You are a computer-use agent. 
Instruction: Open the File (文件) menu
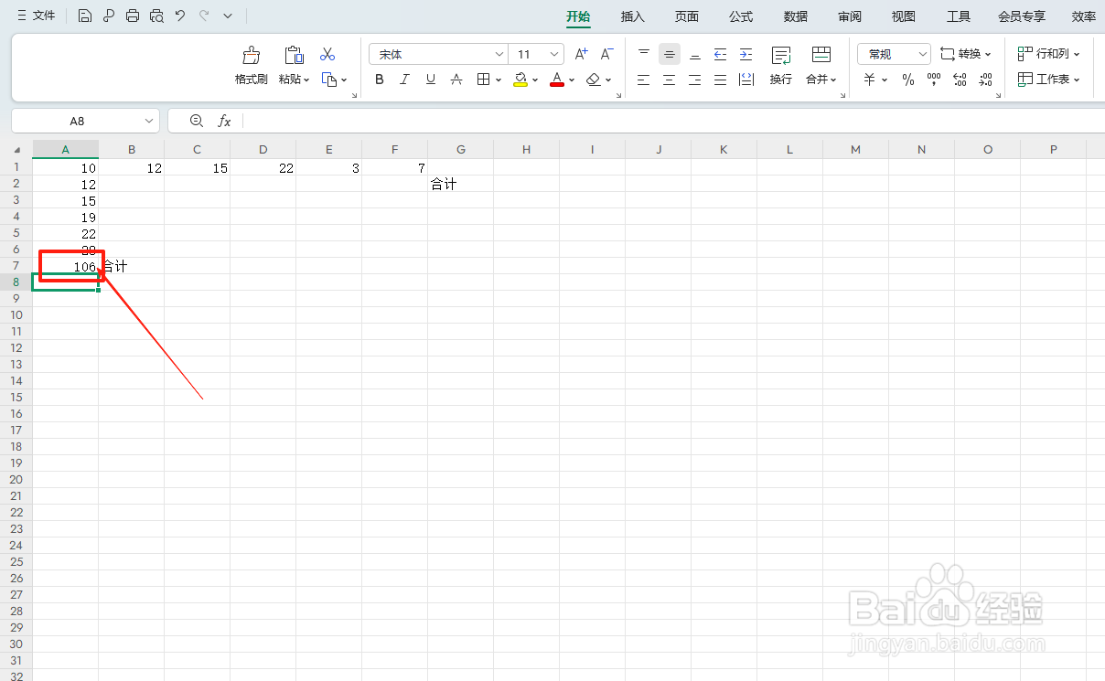click(x=37, y=16)
